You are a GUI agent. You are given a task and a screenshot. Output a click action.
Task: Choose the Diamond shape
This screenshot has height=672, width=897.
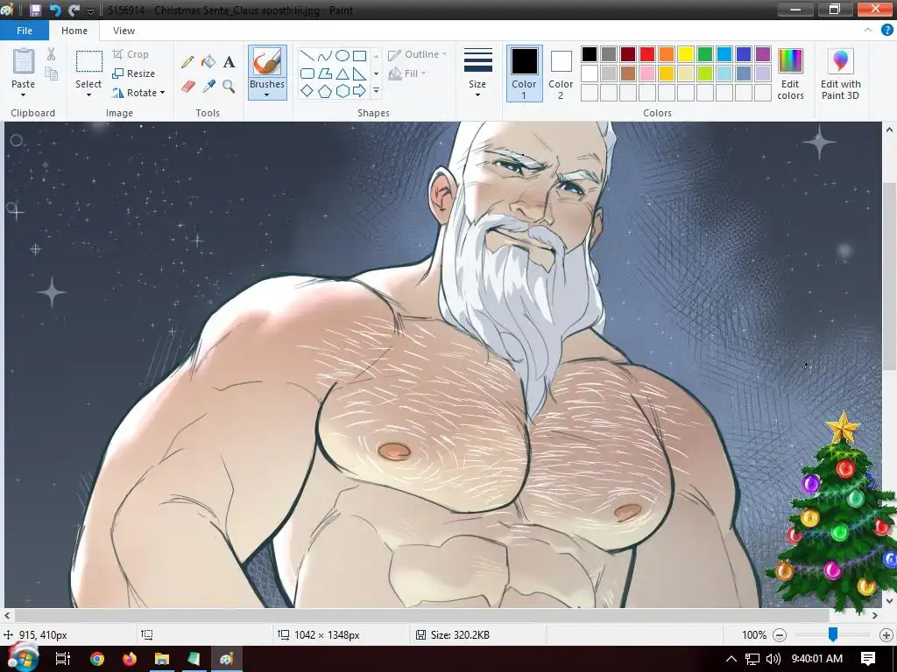click(307, 90)
